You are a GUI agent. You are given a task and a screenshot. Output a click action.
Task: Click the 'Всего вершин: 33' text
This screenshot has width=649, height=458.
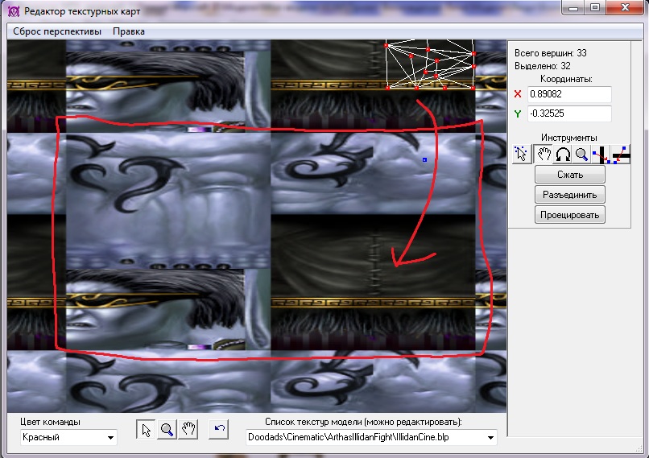click(x=551, y=53)
